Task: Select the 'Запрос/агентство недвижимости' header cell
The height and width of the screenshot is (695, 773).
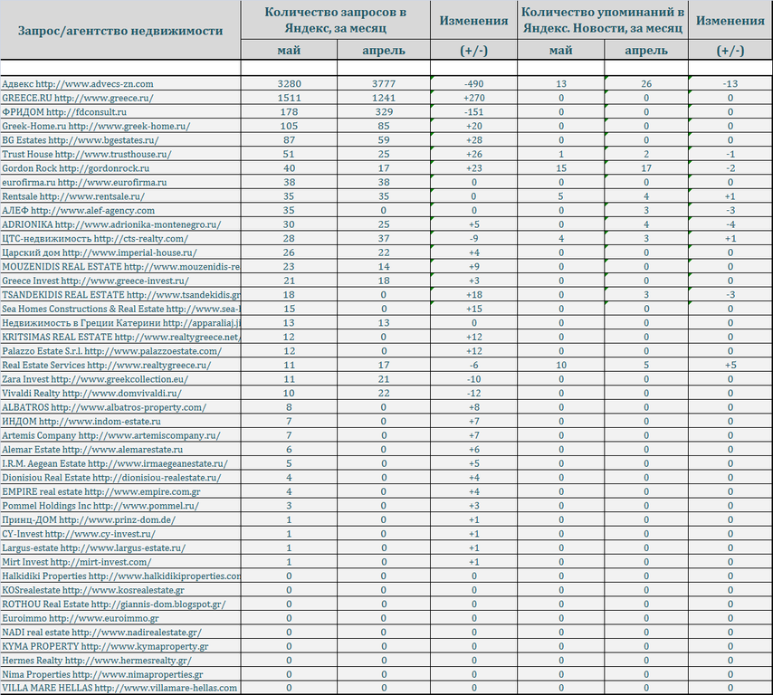Action: coord(120,31)
